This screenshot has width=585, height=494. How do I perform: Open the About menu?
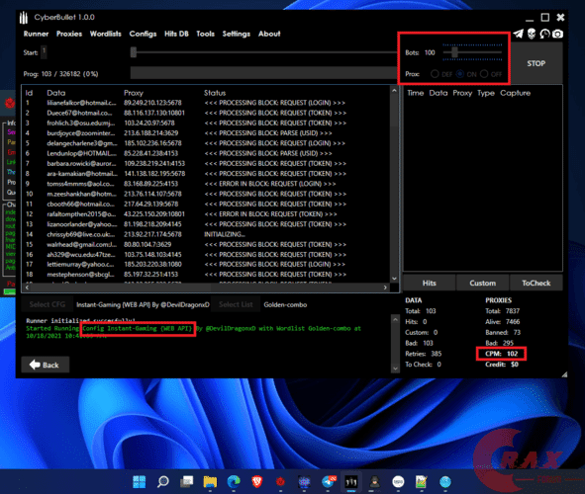click(269, 34)
